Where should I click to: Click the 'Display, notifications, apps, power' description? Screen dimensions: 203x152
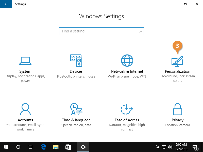click(25, 79)
